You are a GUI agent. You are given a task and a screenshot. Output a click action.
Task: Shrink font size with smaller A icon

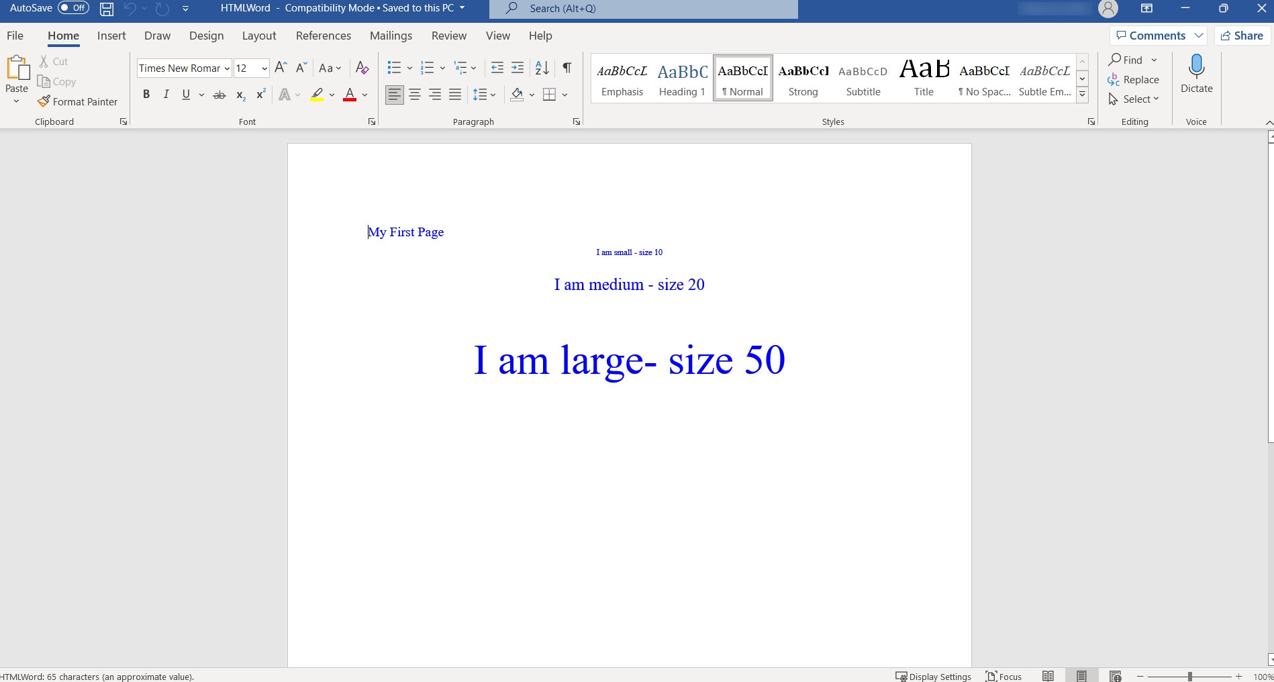click(301, 67)
